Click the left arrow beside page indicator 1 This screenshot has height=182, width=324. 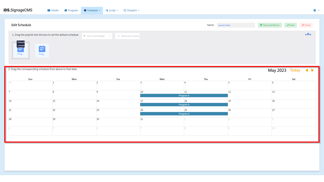tap(306, 34)
